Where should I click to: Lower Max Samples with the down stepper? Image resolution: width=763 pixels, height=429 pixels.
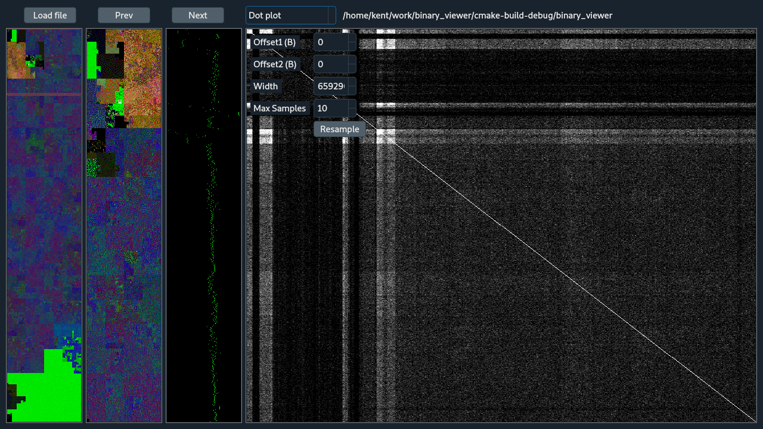352,113
